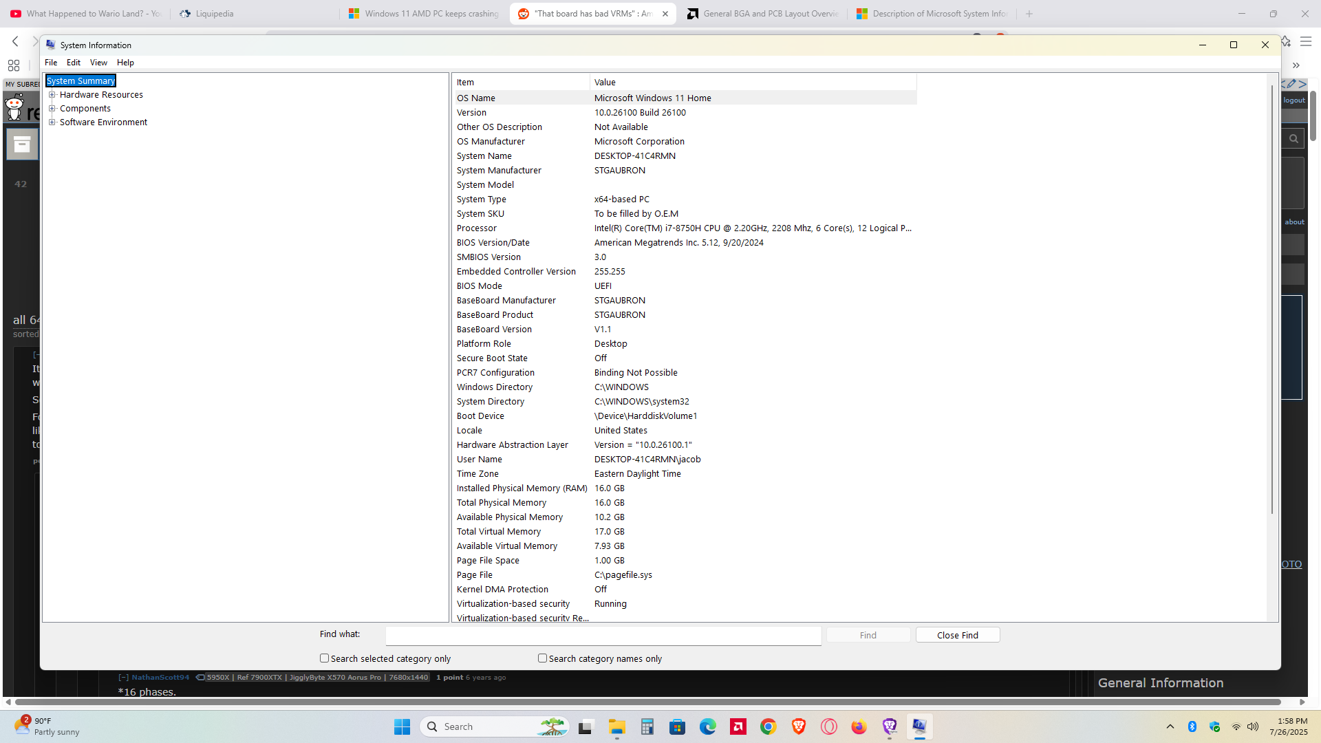Expand the Hardware Resources tree node
The width and height of the screenshot is (1321, 743).
(x=52, y=95)
